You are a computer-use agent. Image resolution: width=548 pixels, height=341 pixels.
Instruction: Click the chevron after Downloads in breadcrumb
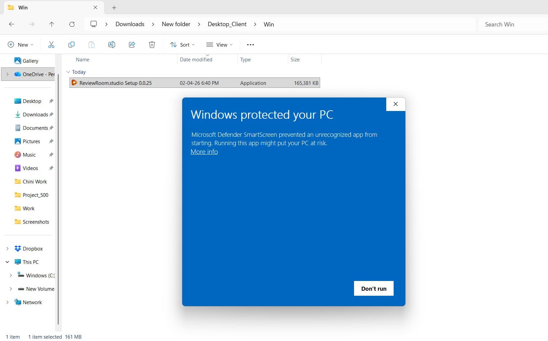(153, 24)
